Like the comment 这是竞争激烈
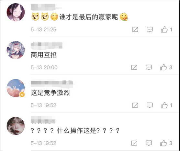Screen dimensions: 180x151 click(164, 105)
